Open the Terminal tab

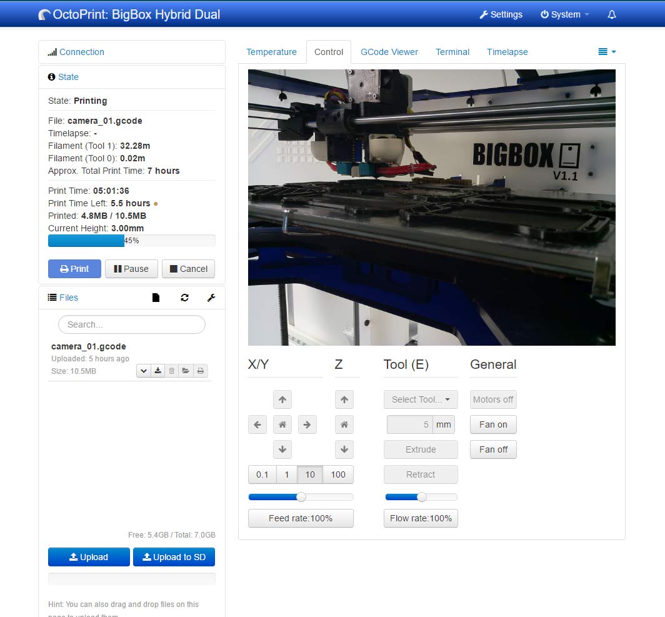(x=452, y=52)
